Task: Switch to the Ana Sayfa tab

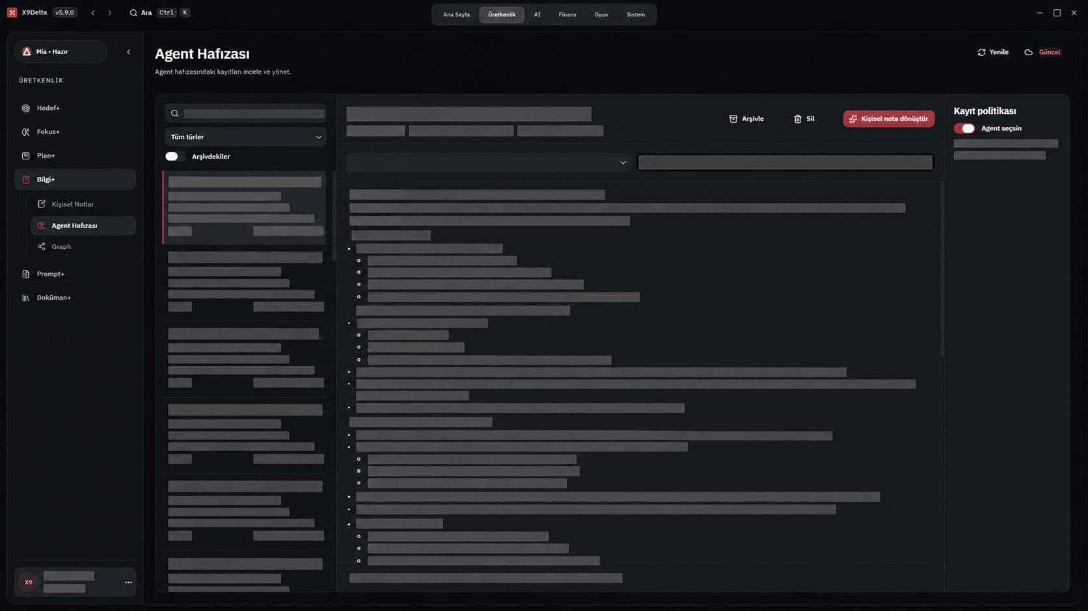Action: point(456,15)
